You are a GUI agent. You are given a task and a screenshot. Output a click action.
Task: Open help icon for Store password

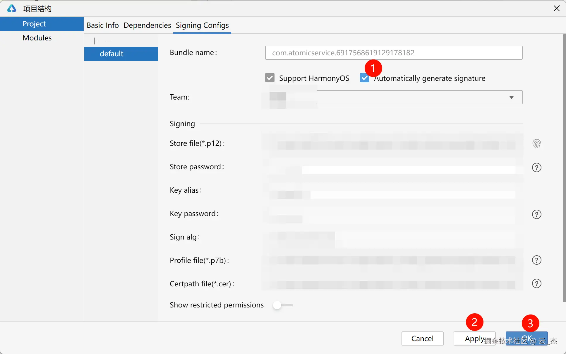click(x=536, y=167)
